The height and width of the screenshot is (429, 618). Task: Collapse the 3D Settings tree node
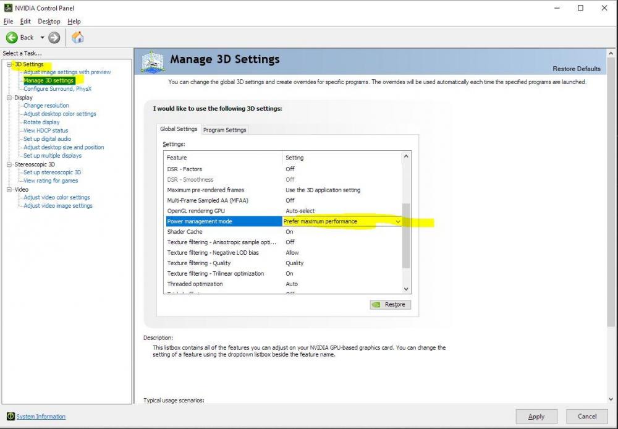click(9, 64)
